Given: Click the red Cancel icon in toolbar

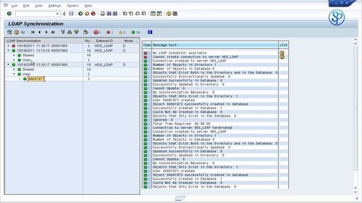Looking at the screenshot, I should [x=93, y=14].
